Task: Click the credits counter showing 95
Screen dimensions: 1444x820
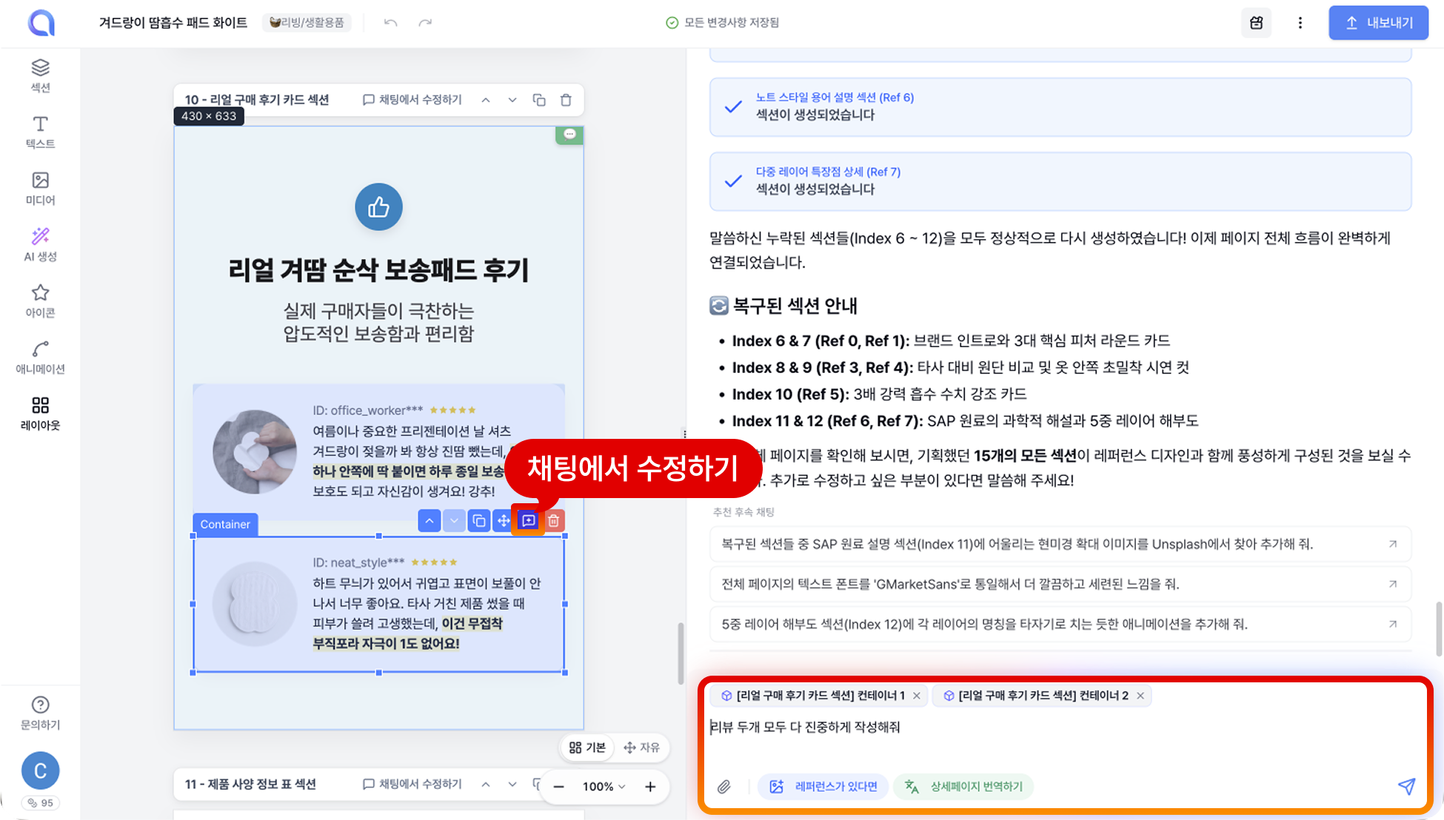Action: pyautogui.click(x=40, y=803)
